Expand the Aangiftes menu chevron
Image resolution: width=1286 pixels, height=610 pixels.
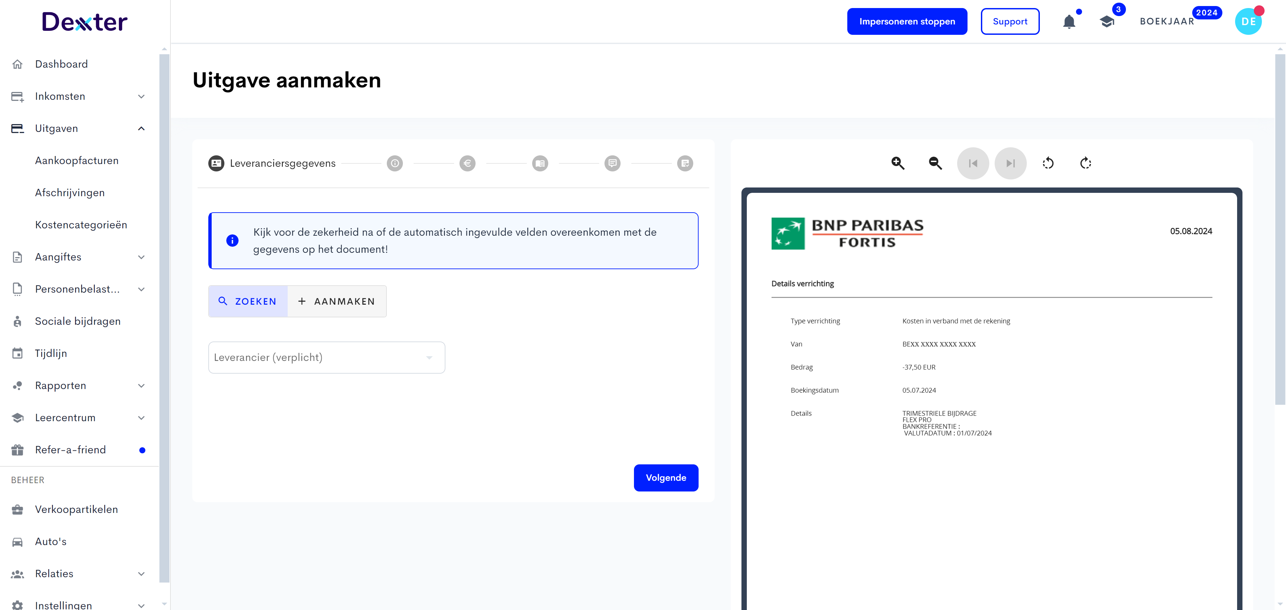tap(141, 257)
